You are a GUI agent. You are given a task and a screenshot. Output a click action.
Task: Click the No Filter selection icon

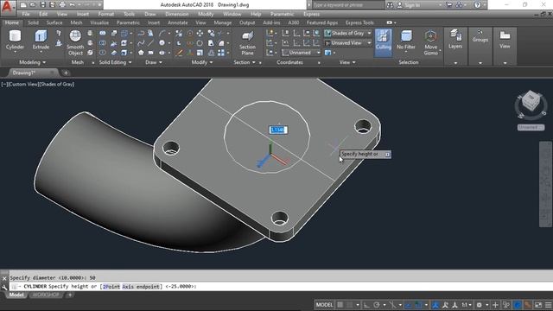click(406, 40)
